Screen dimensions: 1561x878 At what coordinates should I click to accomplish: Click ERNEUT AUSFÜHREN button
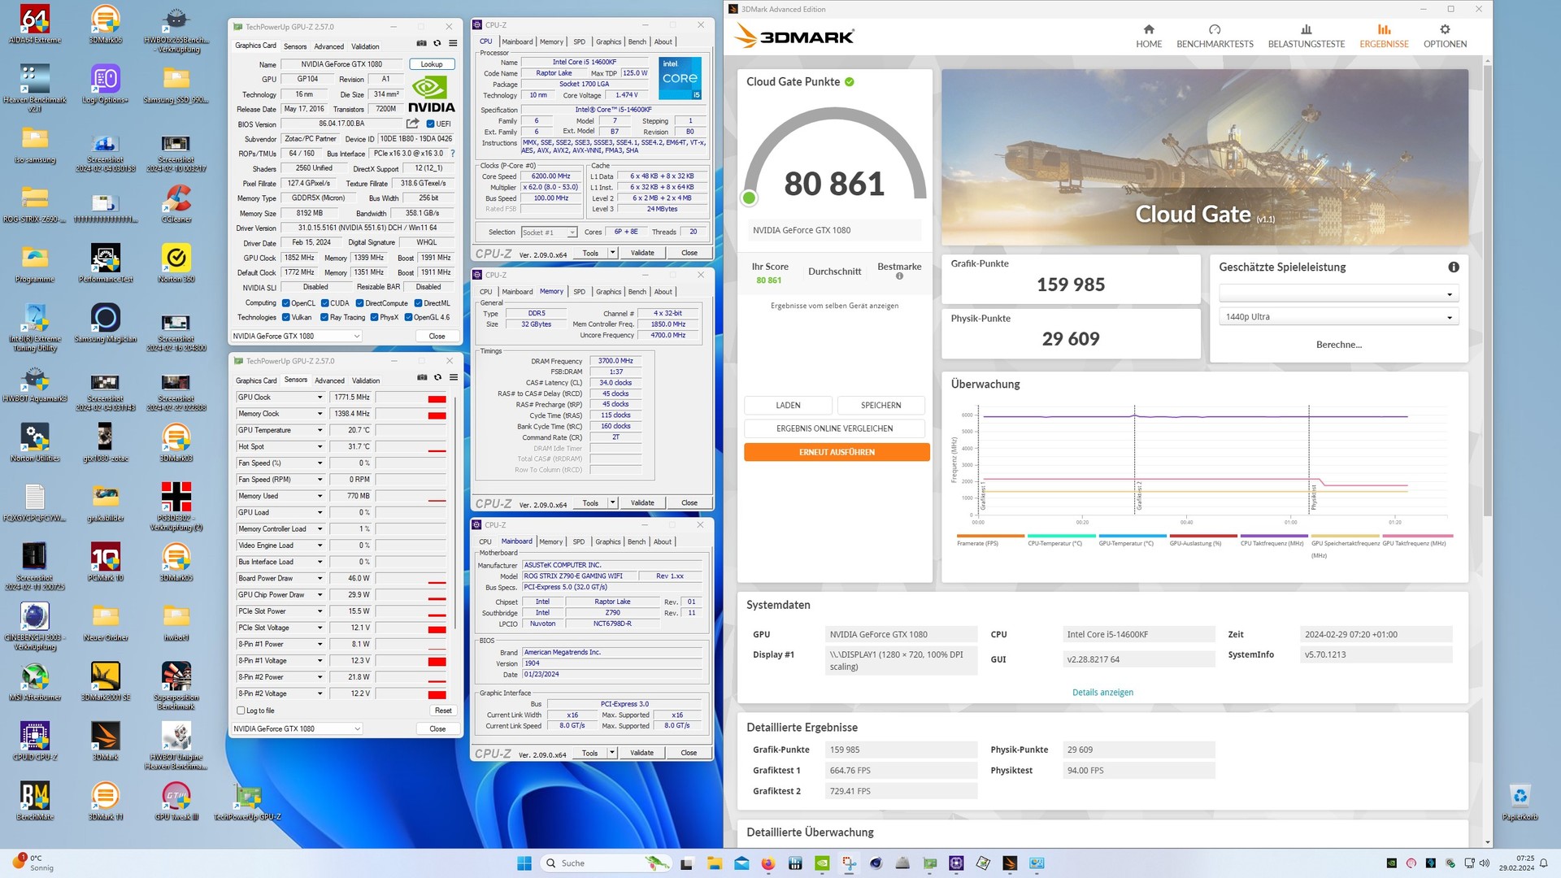point(837,452)
